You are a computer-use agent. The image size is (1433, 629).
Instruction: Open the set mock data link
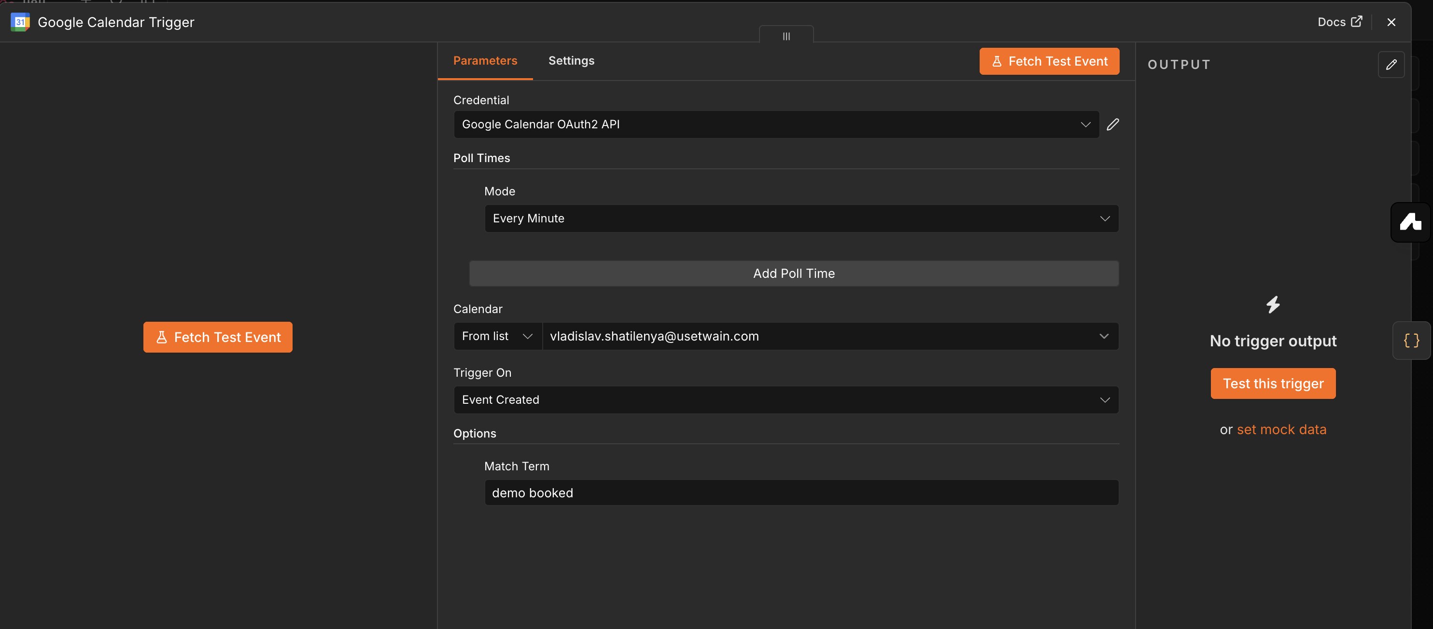coord(1281,429)
